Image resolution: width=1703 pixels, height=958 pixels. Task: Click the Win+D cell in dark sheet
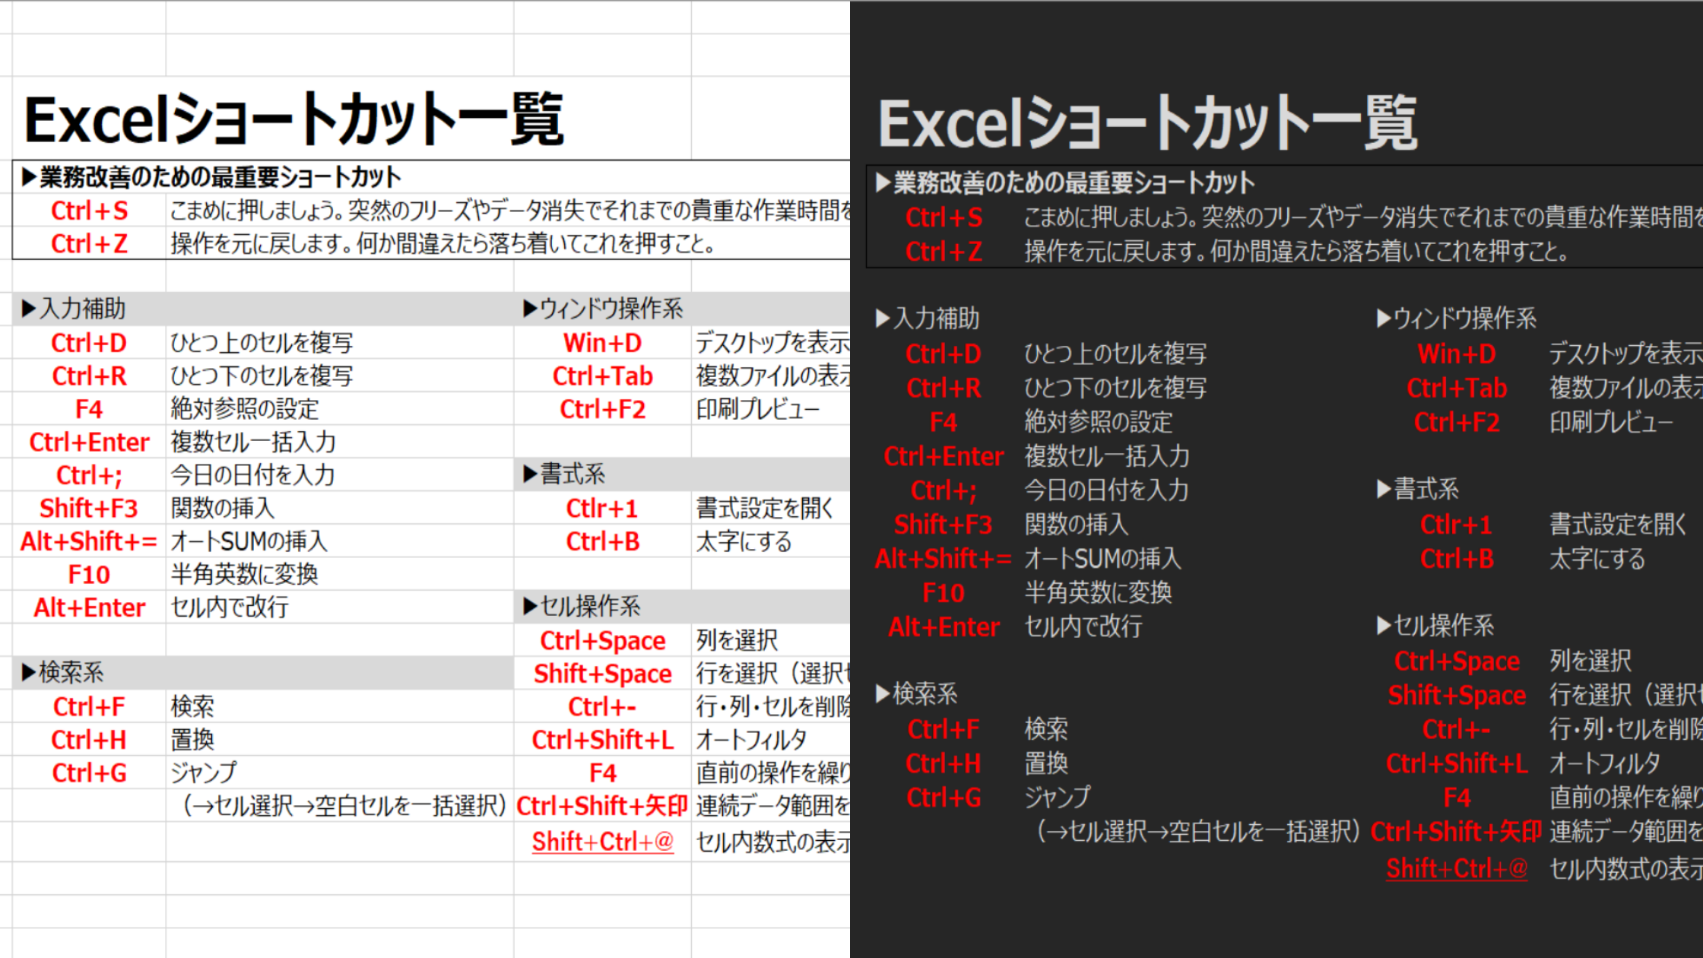click(1456, 354)
